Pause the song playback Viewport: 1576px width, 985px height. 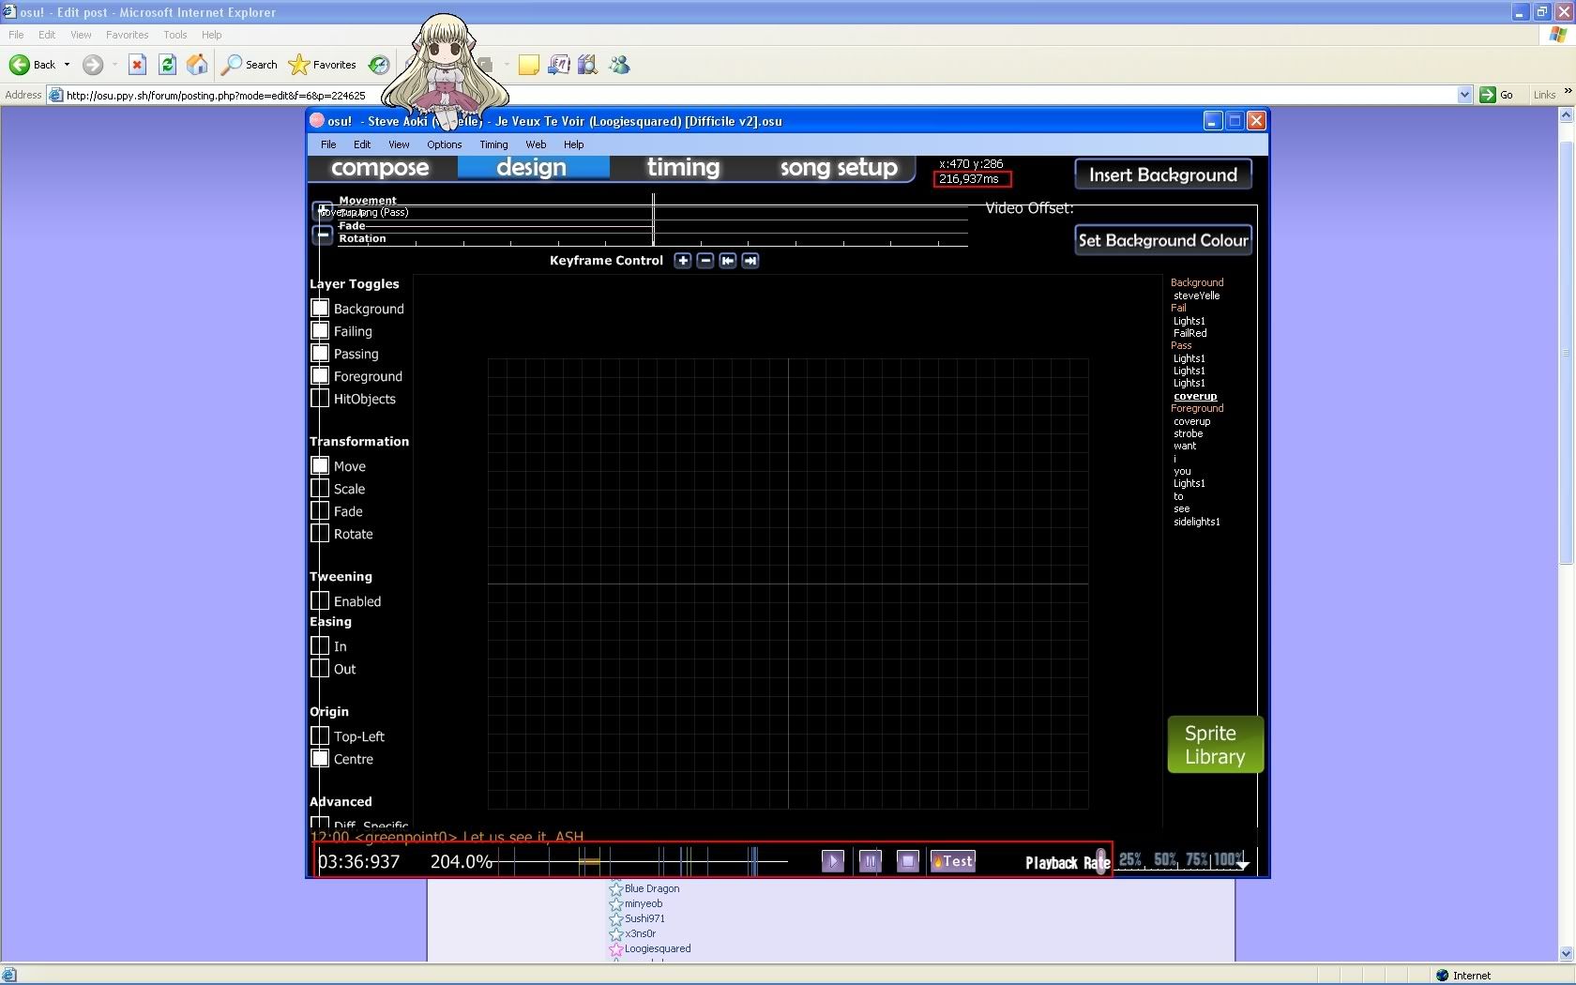[871, 861]
